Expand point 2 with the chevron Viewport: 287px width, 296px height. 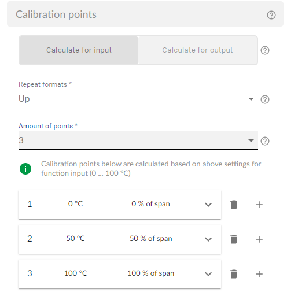tap(208, 239)
